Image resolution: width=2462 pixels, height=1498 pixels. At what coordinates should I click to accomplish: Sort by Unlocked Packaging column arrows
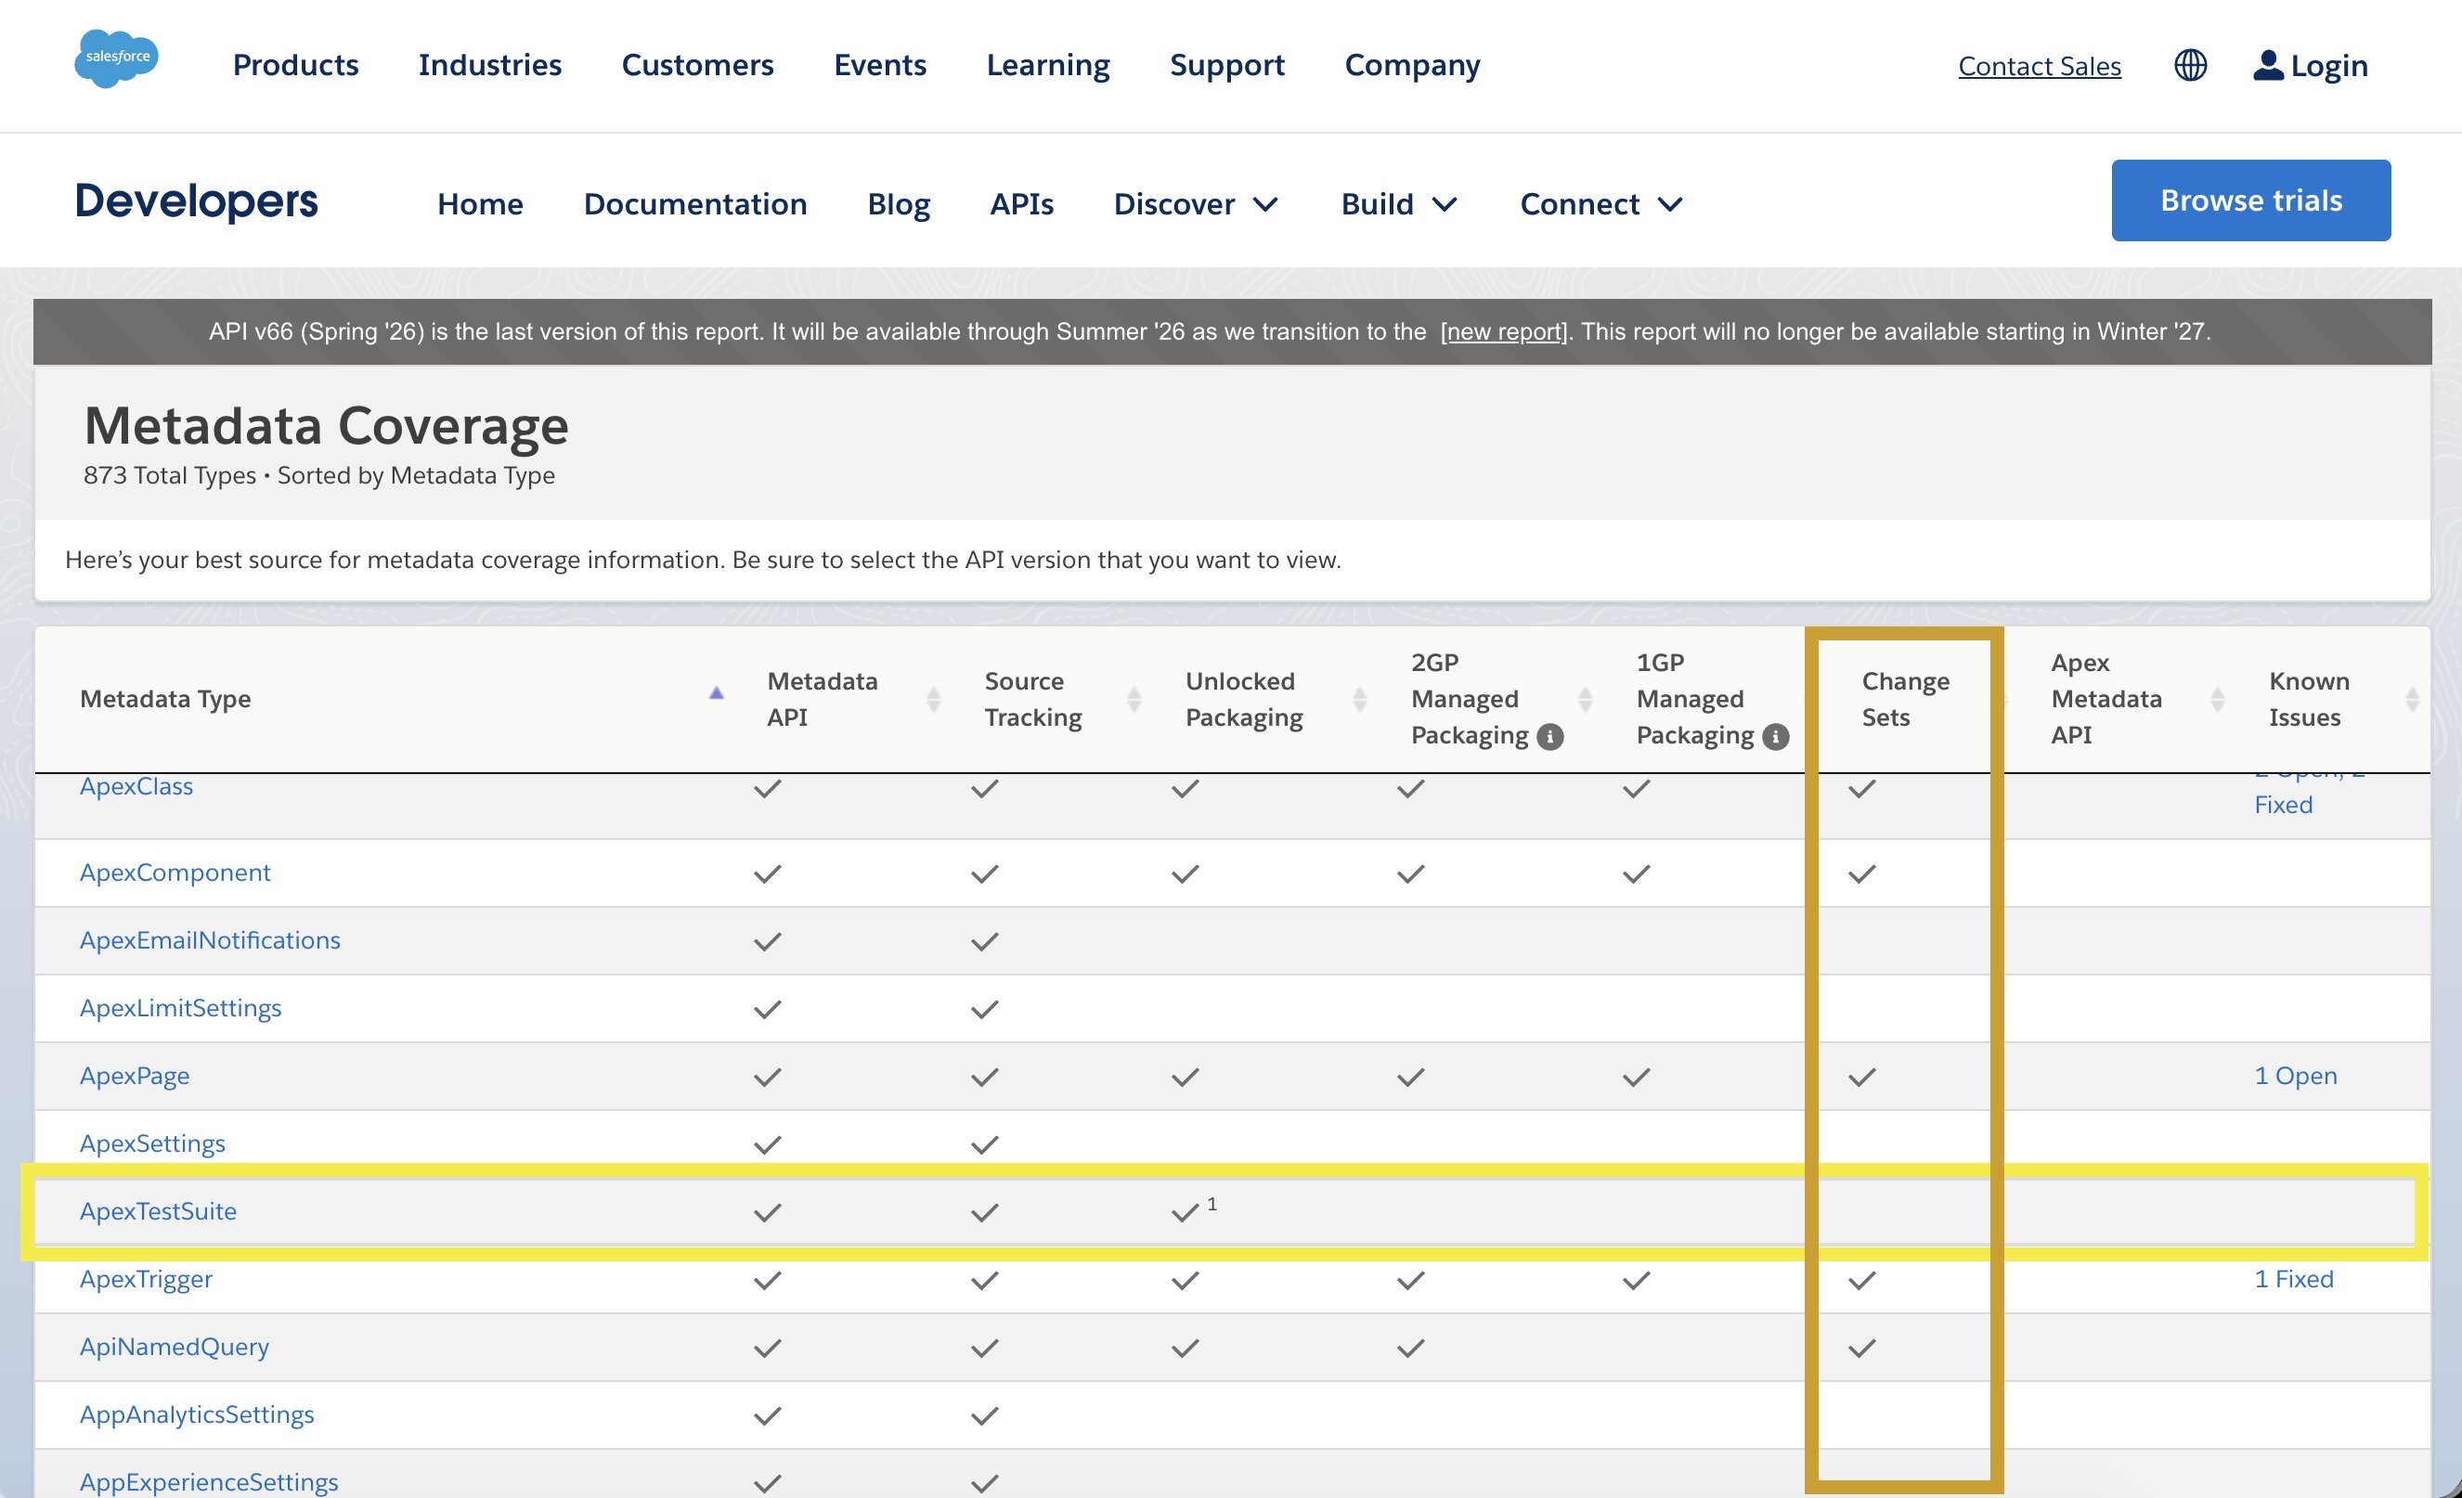[x=1360, y=699]
